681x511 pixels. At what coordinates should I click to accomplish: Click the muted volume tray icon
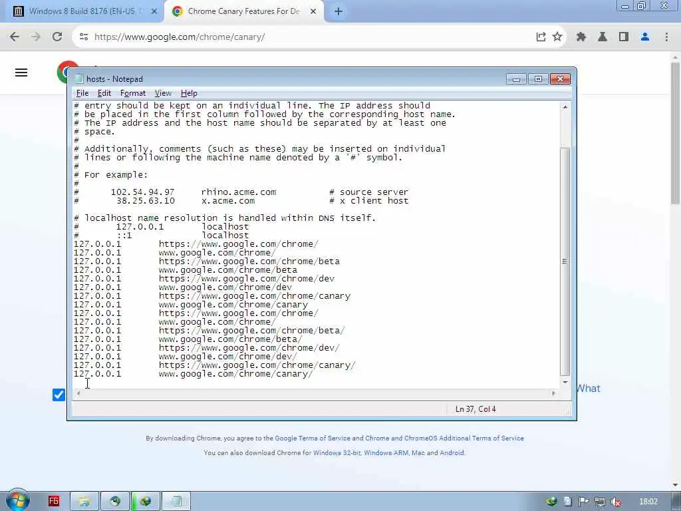[x=615, y=502]
